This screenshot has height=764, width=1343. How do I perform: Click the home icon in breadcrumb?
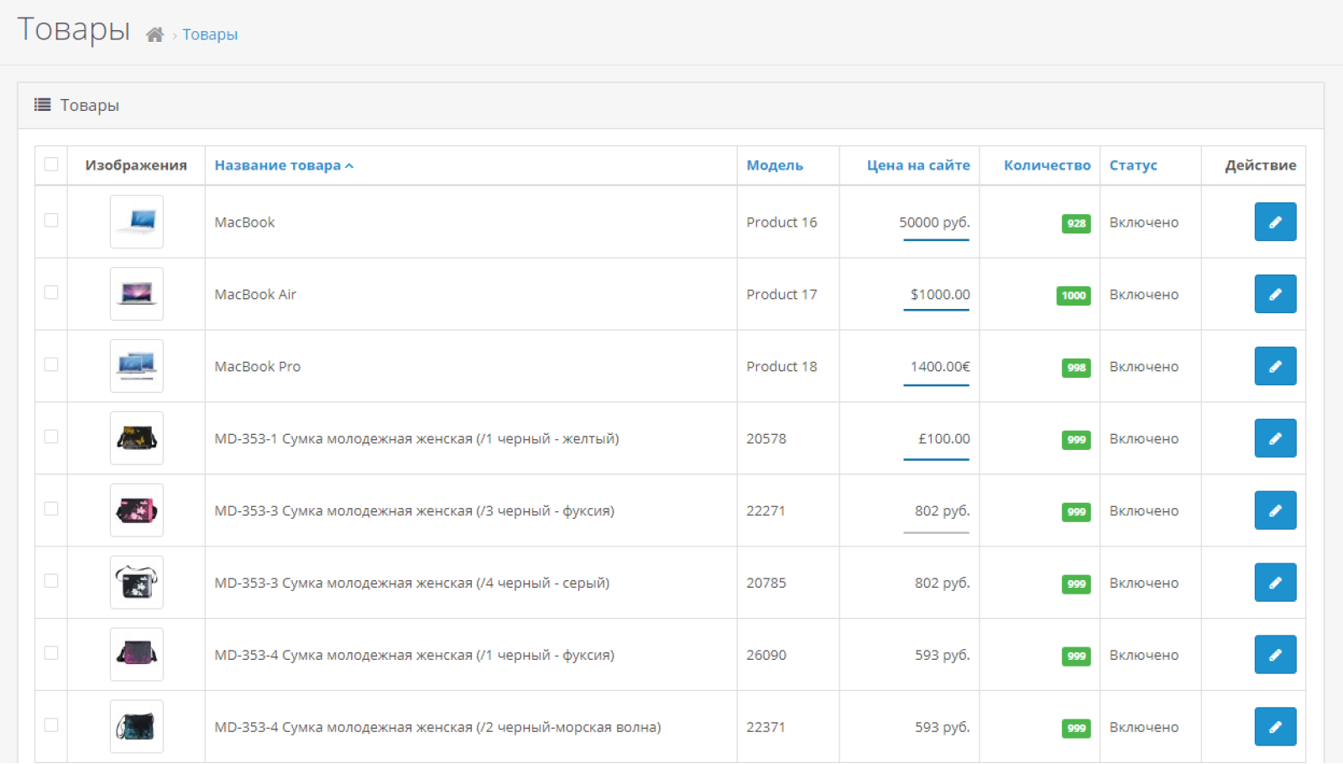coord(154,34)
